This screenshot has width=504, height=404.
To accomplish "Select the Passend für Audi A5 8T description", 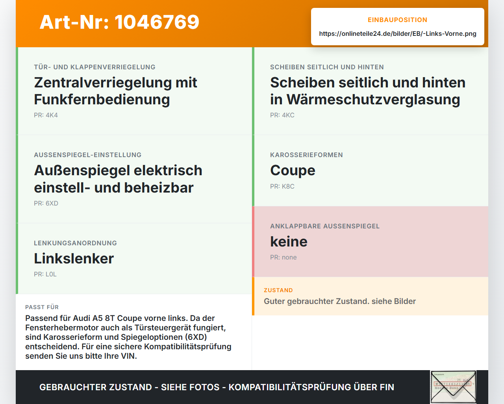I will coord(128,337).
